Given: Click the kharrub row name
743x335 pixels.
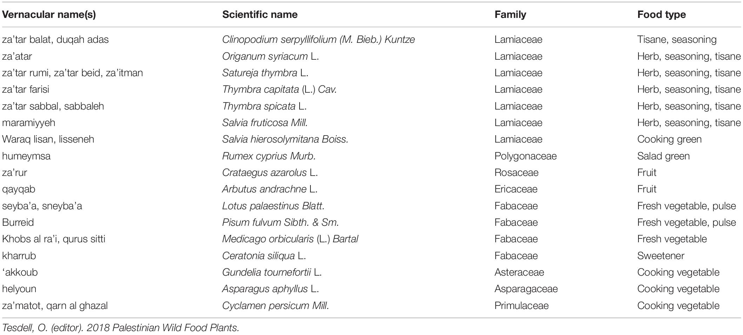Looking at the screenshot, I should click(19, 256).
